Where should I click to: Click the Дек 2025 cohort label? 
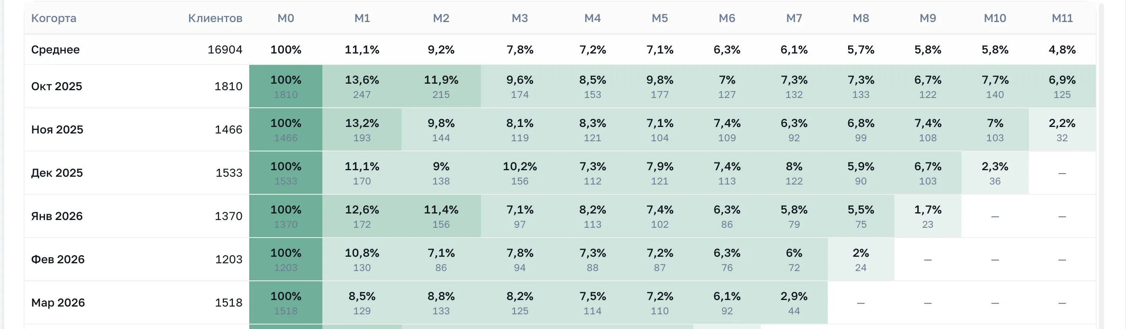57,173
